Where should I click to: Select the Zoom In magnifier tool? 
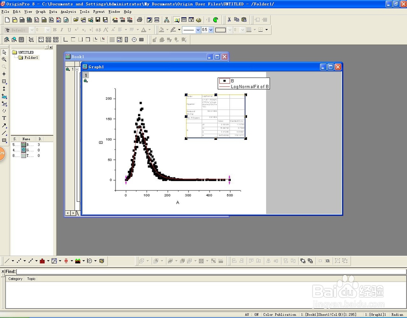pyautogui.click(x=4, y=59)
